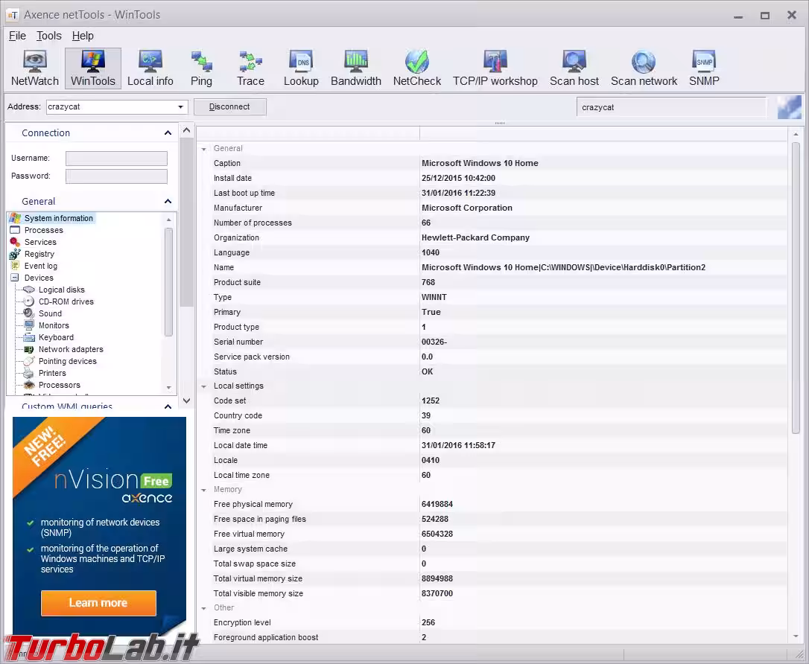Click into the Username field
Screen dimensions: 809x664
pyautogui.click(x=116, y=159)
